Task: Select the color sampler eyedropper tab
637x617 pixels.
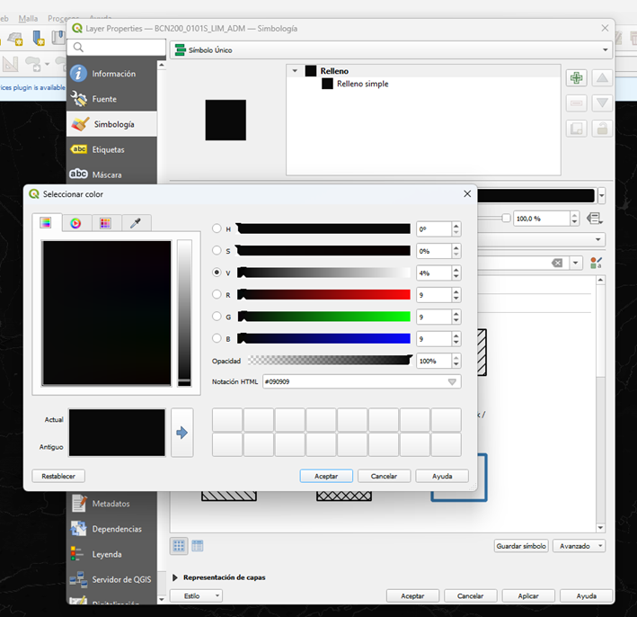Action: [x=136, y=223]
